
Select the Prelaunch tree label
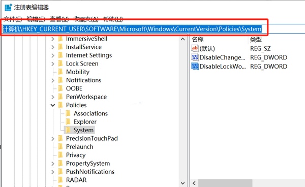pyautogui.click(x=80, y=146)
